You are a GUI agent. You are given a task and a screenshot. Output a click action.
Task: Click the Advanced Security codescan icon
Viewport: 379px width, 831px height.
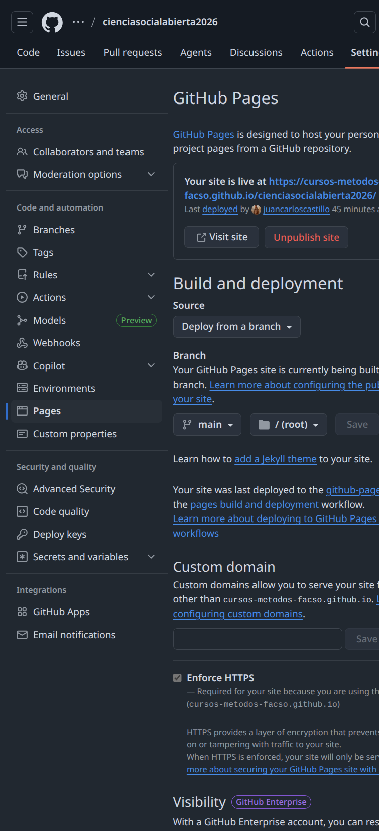click(22, 488)
